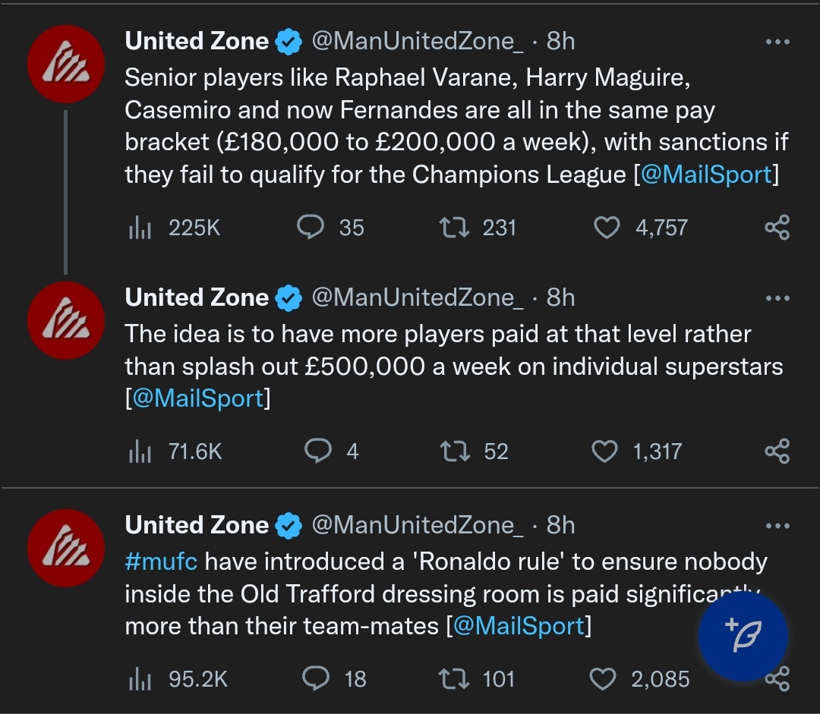
Task: View analytics showing 225K views
Action: [x=140, y=228]
